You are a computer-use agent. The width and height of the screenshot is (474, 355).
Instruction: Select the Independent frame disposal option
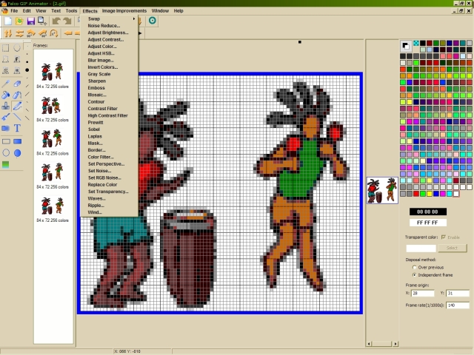pyautogui.click(x=414, y=274)
